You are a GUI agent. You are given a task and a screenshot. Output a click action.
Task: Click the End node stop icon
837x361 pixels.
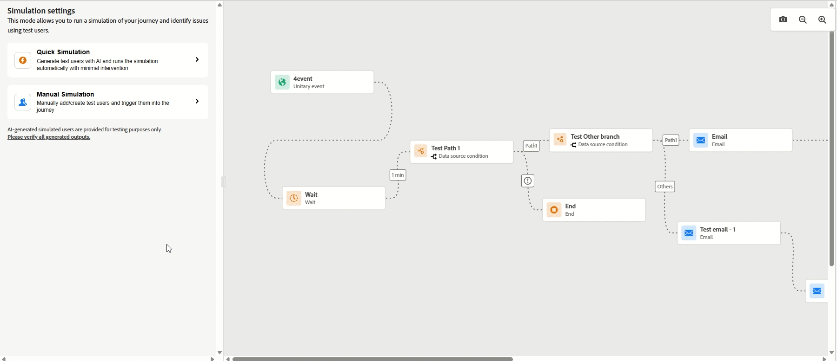(554, 210)
